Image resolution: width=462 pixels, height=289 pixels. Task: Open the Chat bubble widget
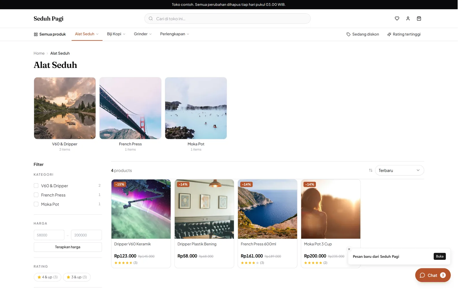tap(433, 275)
